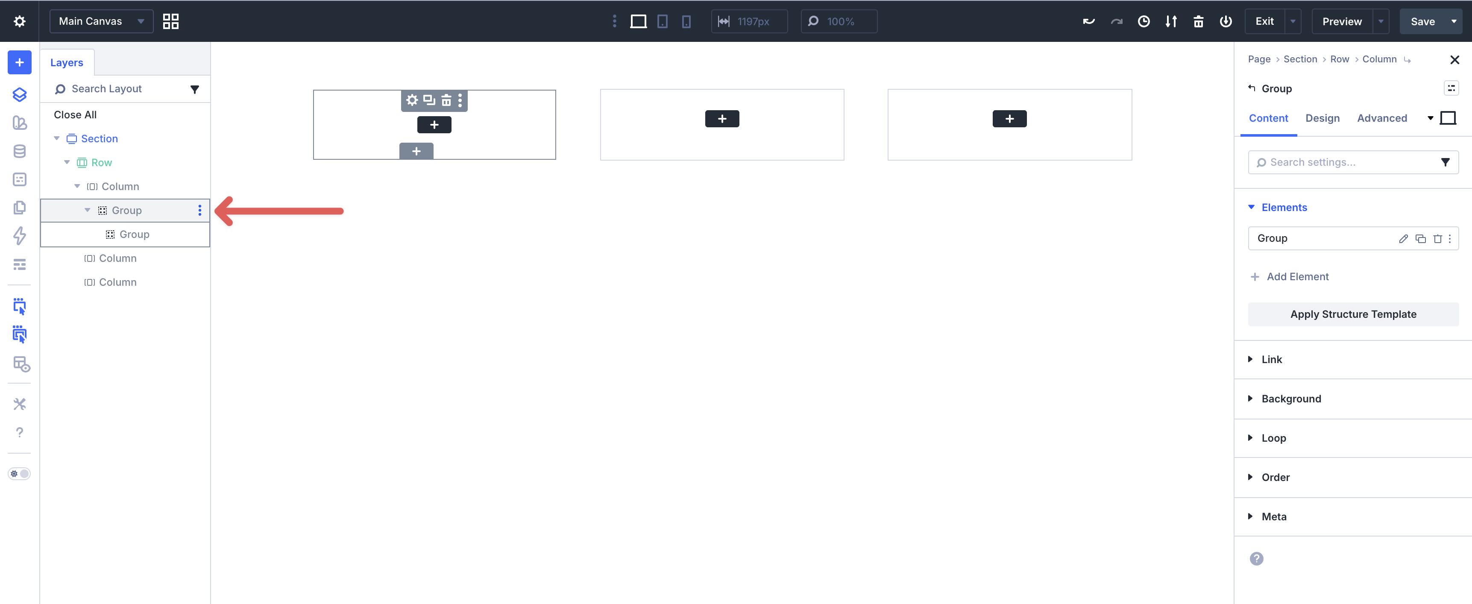This screenshot has height=604, width=1472.
Task: Click Close All in the Layers panel
Action: click(x=75, y=114)
